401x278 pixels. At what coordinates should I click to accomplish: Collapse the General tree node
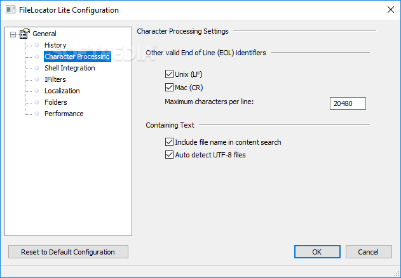pos(13,34)
